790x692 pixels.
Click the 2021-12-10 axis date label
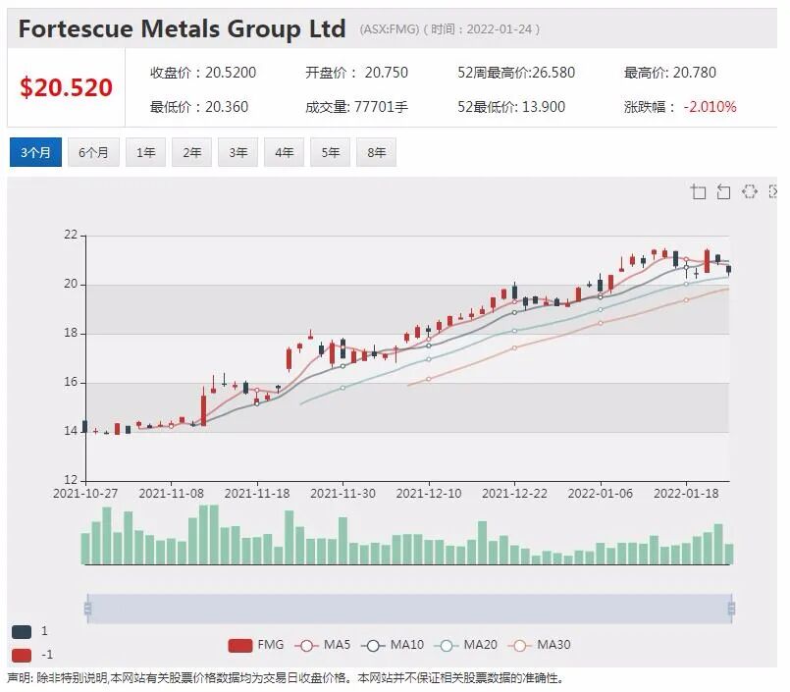pyautogui.click(x=429, y=494)
